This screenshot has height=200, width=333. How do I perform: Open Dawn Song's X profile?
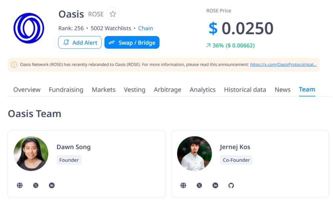click(x=36, y=185)
